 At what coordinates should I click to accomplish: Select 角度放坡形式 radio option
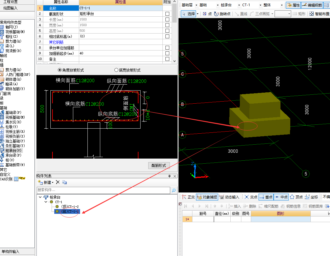[x=60, y=70]
